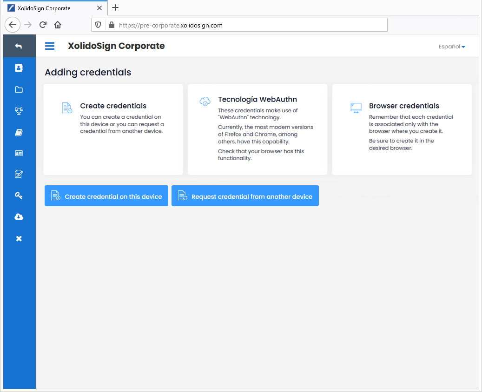Screen dimensions: 482x392
Task: Click Request credential from another device button
Action: tap(245, 196)
